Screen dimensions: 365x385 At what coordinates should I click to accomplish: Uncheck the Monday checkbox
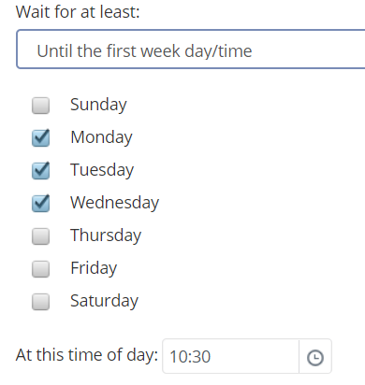click(40, 138)
